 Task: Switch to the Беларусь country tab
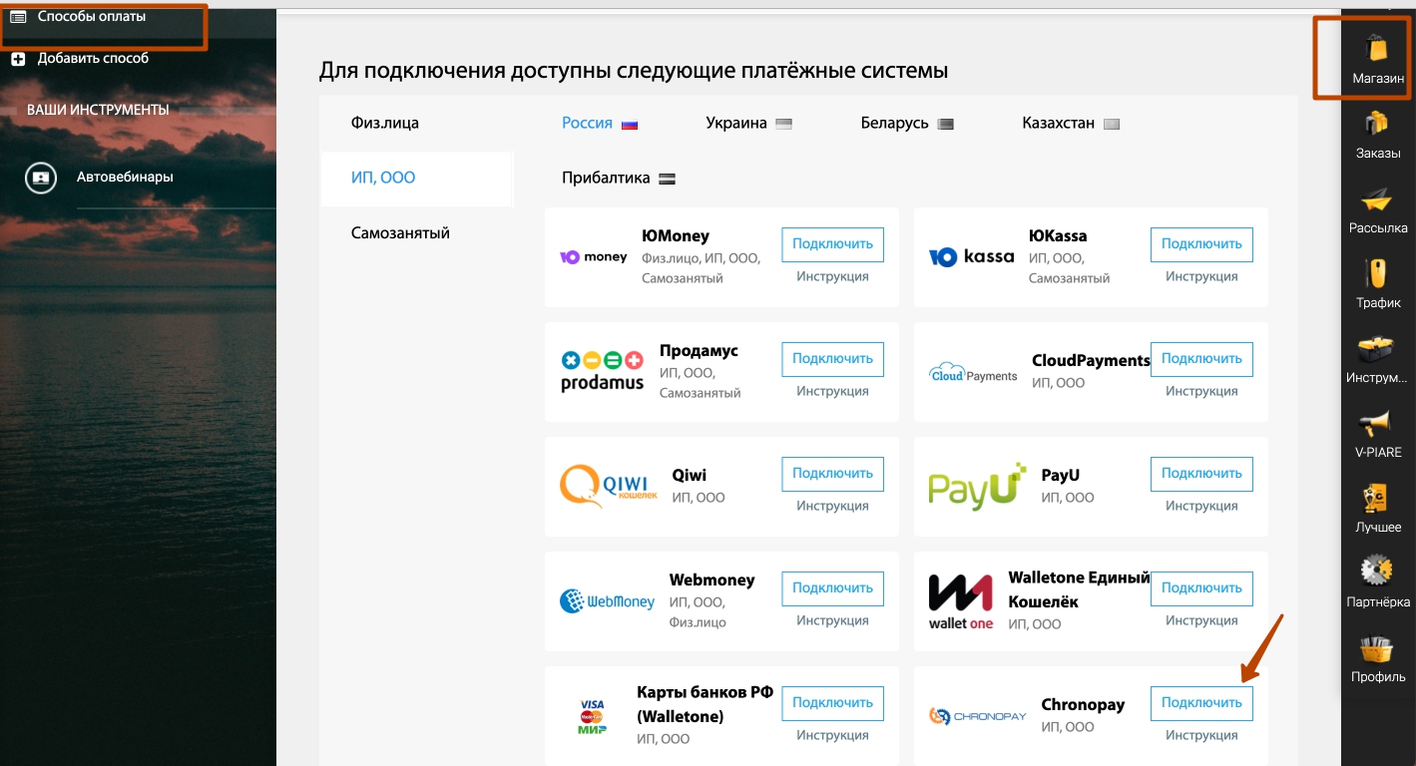coord(894,123)
